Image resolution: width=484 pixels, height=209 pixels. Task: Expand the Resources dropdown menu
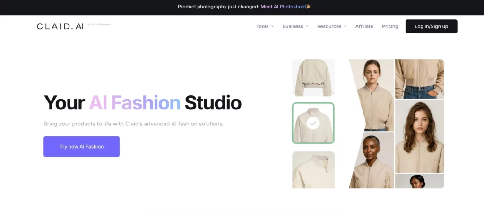331,26
